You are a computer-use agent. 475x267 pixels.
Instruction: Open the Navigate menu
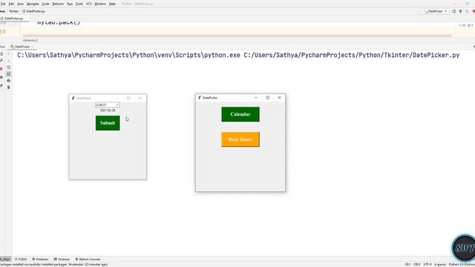coord(33,4)
